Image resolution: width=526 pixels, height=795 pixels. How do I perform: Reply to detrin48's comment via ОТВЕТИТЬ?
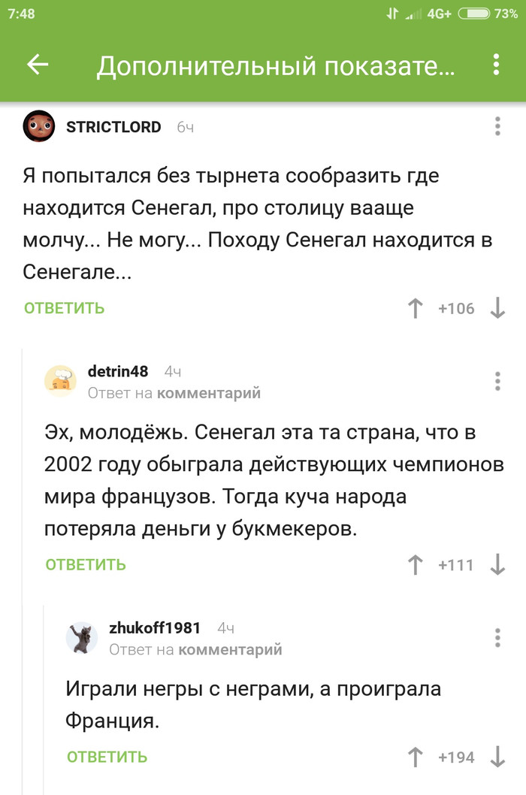pos(86,565)
